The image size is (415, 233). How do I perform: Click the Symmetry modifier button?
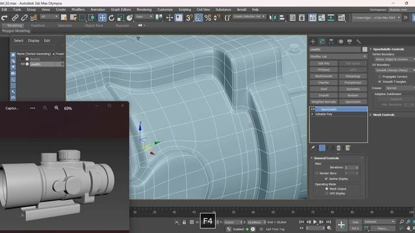coord(353,89)
